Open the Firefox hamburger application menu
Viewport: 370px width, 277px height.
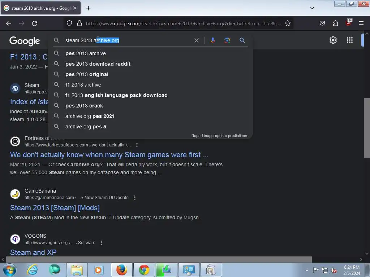pos(361,23)
